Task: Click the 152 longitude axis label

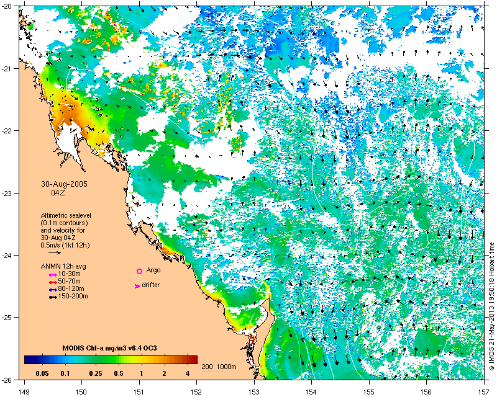Action: coord(196,392)
